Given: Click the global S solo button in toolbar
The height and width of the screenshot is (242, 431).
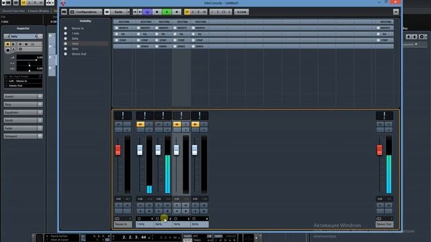Looking at the screenshot, I should click(x=193, y=12).
